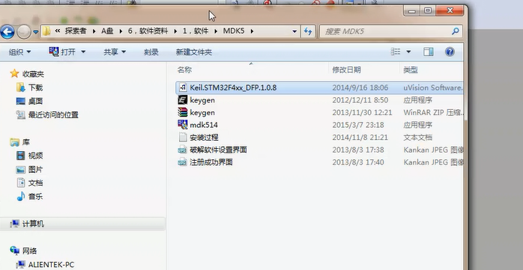Select 网络 in the navigation pane
The image size is (523, 270).
pyautogui.click(x=29, y=251)
